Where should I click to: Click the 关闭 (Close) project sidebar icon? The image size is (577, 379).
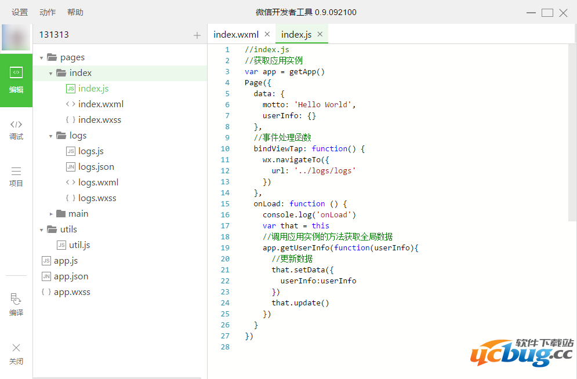tap(16, 354)
